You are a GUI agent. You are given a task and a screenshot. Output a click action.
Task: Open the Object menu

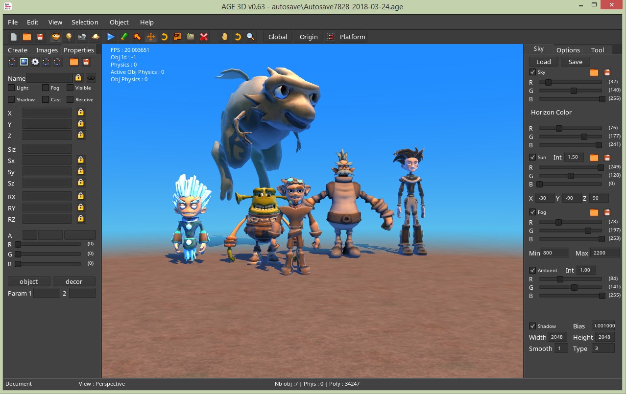[x=119, y=22]
